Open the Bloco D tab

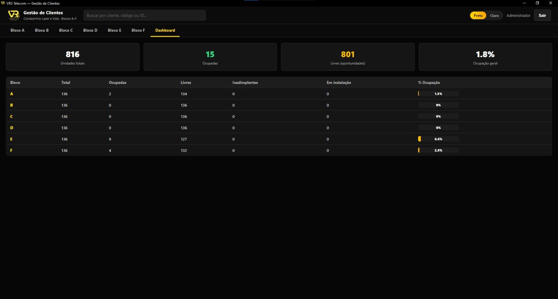click(90, 30)
